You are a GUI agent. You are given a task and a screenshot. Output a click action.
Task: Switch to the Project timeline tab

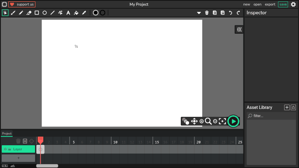click(7, 133)
